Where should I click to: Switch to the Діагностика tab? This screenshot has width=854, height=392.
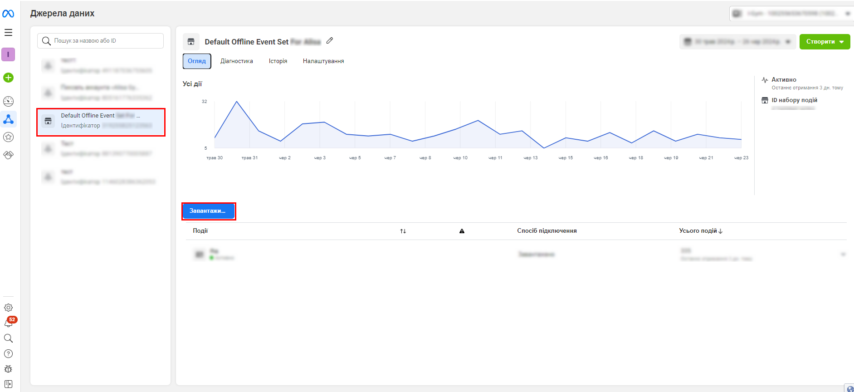[237, 61]
